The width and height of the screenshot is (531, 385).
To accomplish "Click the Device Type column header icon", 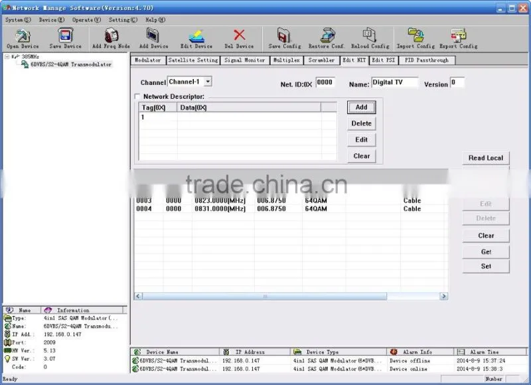I will point(297,352).
